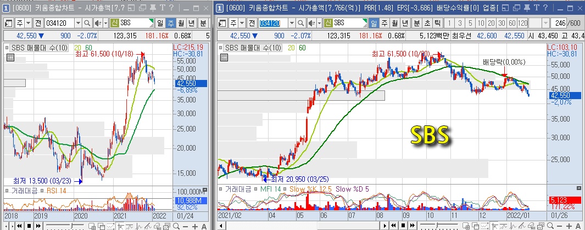585x230 pixels.
Task: Click the A text icon in left bottom toolbar
Action: (204, 226)
